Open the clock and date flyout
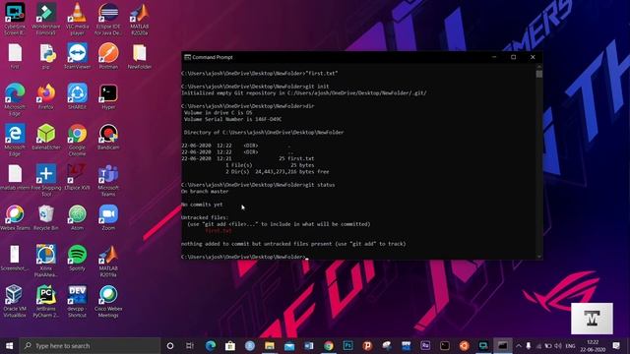Image resolution: width=630 pixels, height=354 pixels. pyautogui.click(x=593, y=345)
